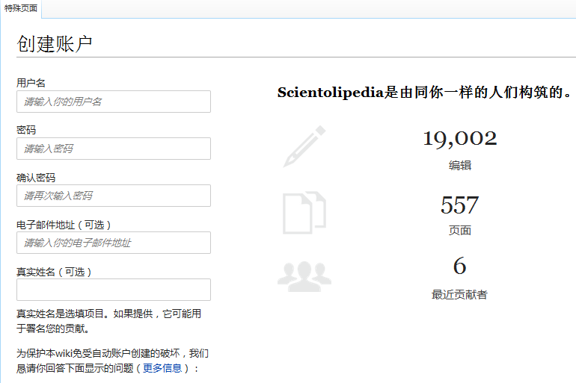Click the contributors people icon
The image size is (576, 383).
(x=304, y=277)
